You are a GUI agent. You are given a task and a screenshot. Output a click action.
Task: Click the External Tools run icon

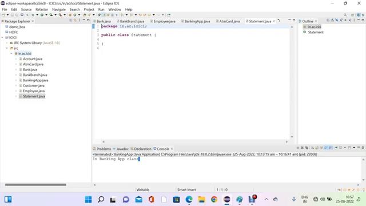60,15
